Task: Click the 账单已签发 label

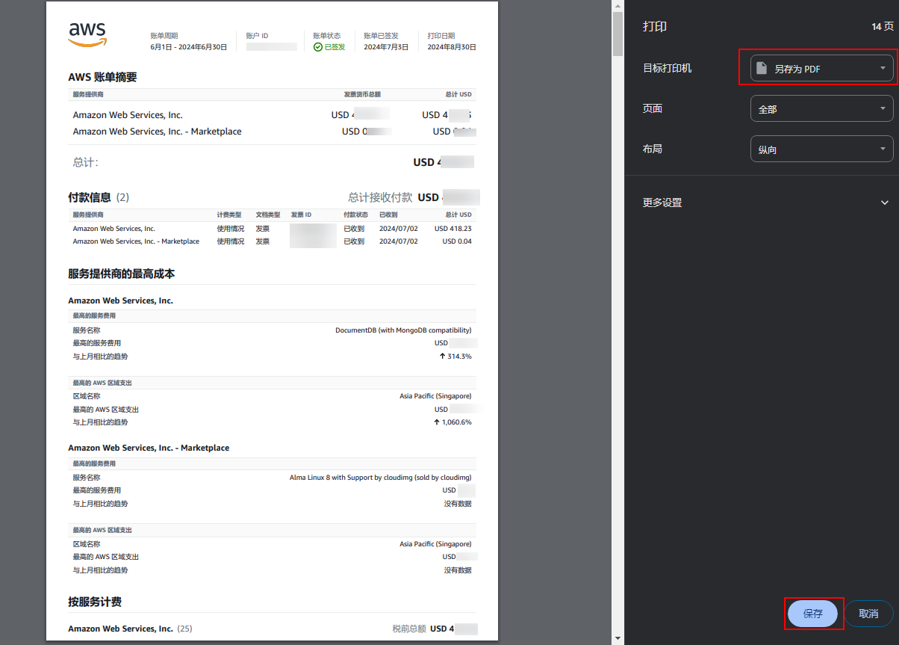Action: tap(381, 36)
